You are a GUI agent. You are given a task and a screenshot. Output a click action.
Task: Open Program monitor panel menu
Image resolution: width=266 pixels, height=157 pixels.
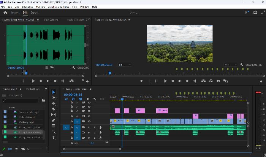tap(130, 20)
